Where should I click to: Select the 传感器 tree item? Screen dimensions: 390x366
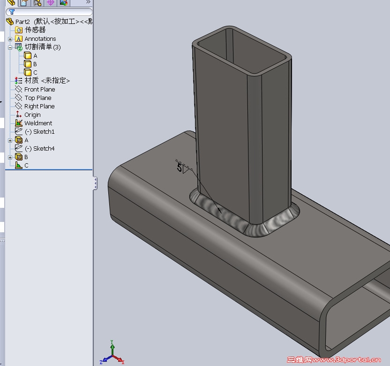tap(35, 30)
